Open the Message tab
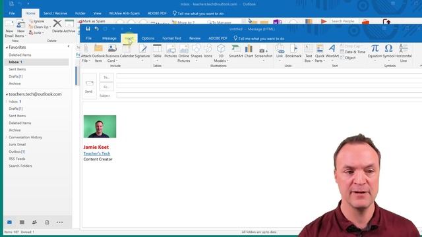The height and width of the screenshot is (237, 422). tap(109, 38)
